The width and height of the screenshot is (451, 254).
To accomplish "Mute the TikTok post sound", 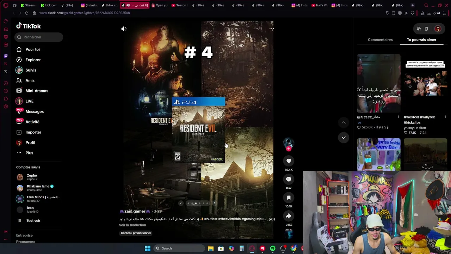I will [x=124, y=29].
